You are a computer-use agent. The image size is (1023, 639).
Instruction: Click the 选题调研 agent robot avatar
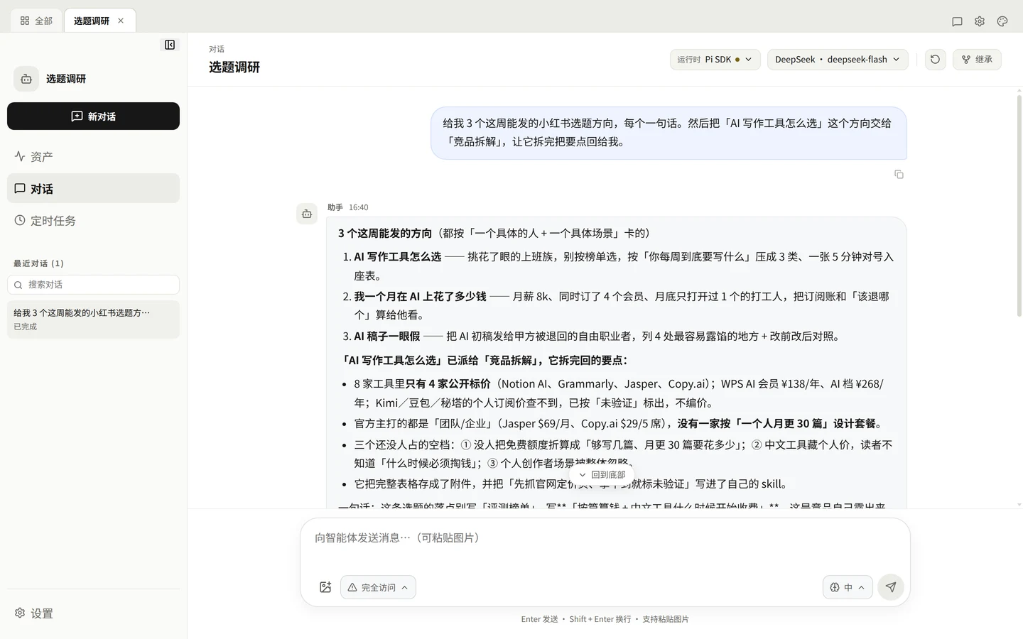[26, 79]
